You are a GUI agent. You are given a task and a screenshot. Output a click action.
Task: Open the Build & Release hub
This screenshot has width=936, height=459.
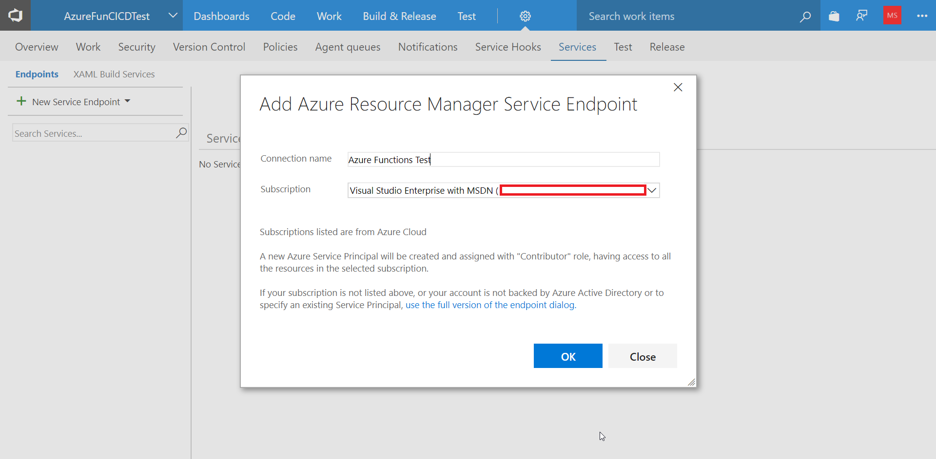click(399, 16)
